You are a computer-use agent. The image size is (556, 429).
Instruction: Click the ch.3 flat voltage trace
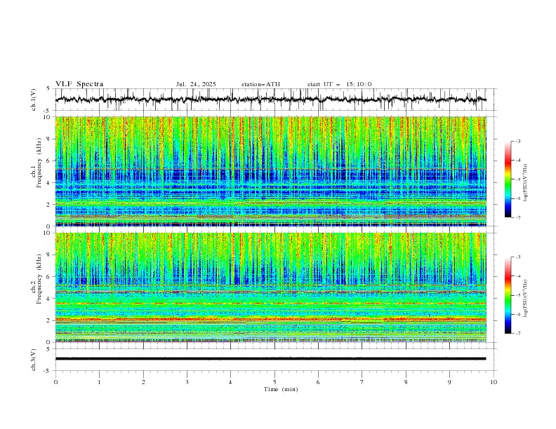(270, 359)
